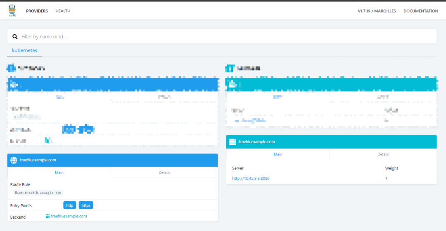Open the backend link traefik.example.com
Viewport: 446px width, 231px height.
69,216
